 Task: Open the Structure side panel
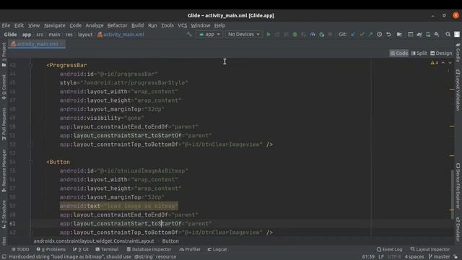click(4, 214)
